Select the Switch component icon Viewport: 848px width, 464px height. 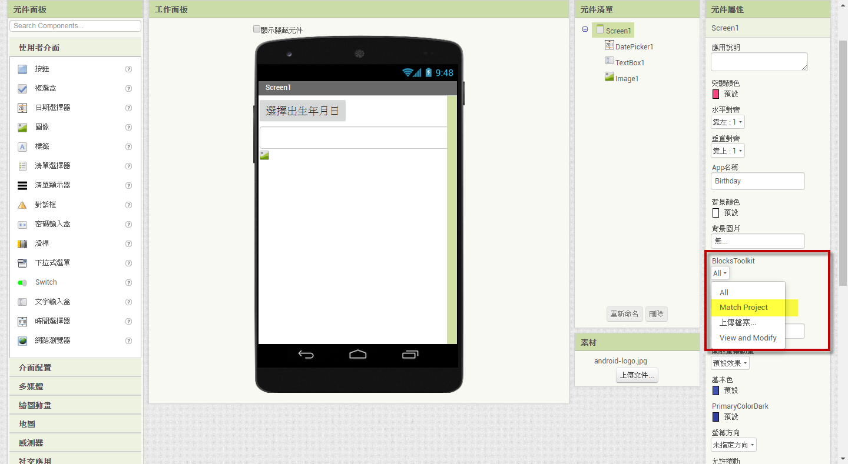pos(22,283)
